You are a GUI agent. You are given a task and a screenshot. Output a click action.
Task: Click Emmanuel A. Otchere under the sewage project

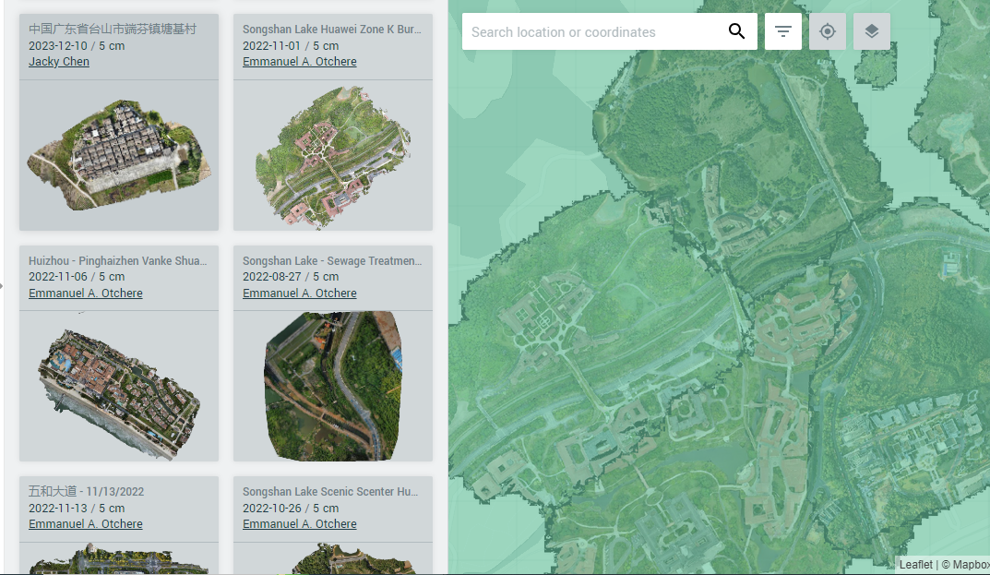[x=299, y=293]
